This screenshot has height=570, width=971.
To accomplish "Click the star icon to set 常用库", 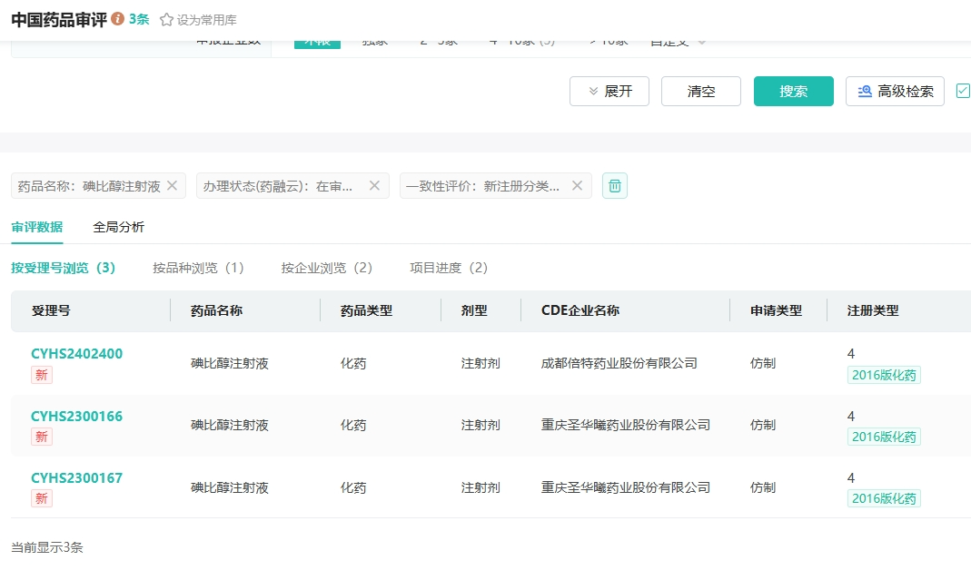I will [166, 19].
